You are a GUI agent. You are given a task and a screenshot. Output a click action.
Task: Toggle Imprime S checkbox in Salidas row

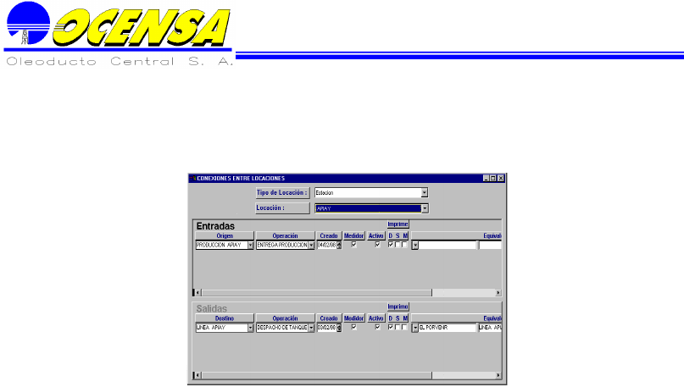click(x=398, y=327)
